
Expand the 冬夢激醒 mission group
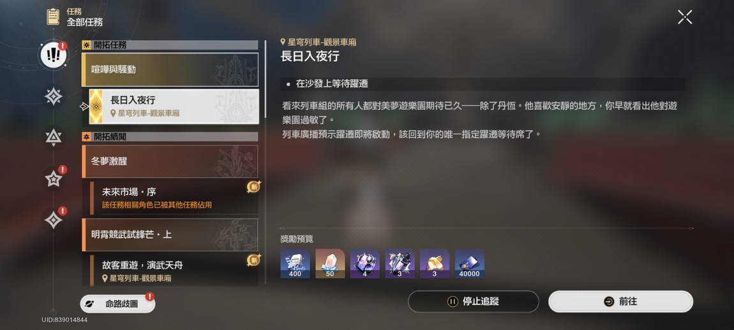[x=170, y=161]
